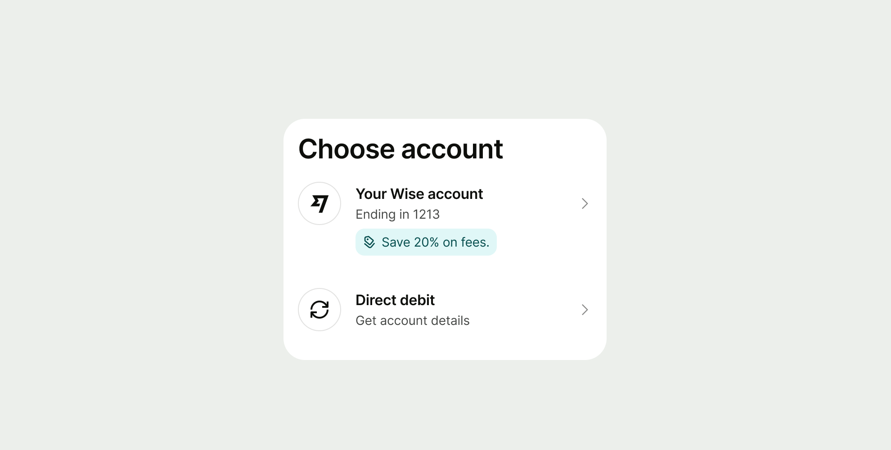Click the Ending in 1213 label

[x=398, y=214]
